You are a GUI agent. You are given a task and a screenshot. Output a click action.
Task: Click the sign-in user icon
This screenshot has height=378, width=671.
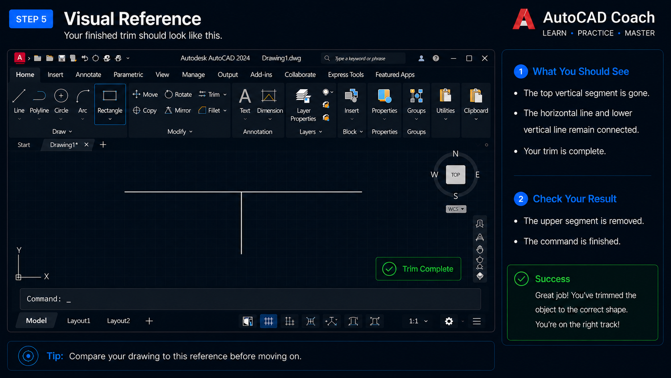(421, 58)
